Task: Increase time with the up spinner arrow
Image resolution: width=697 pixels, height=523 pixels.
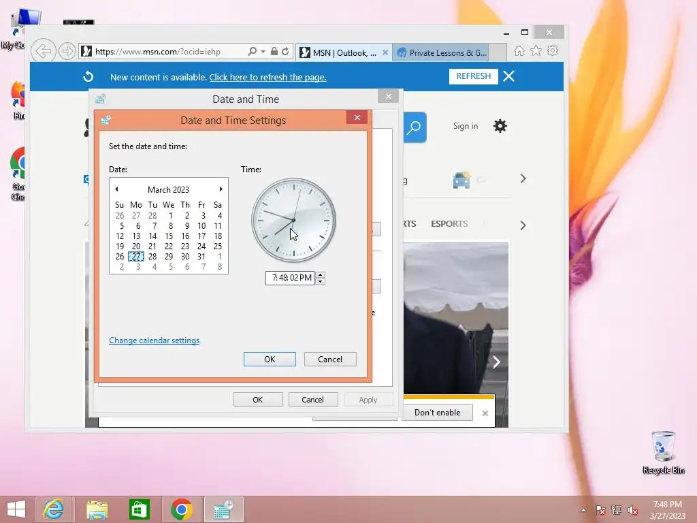Action: (x=320, y=275)
